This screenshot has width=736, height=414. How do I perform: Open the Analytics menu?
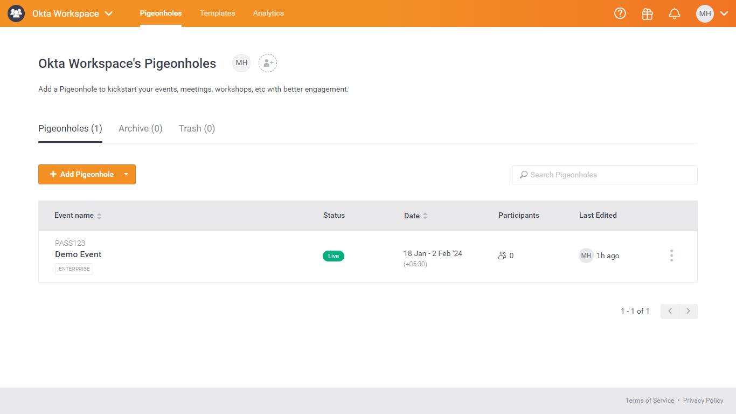click(268, 13)
